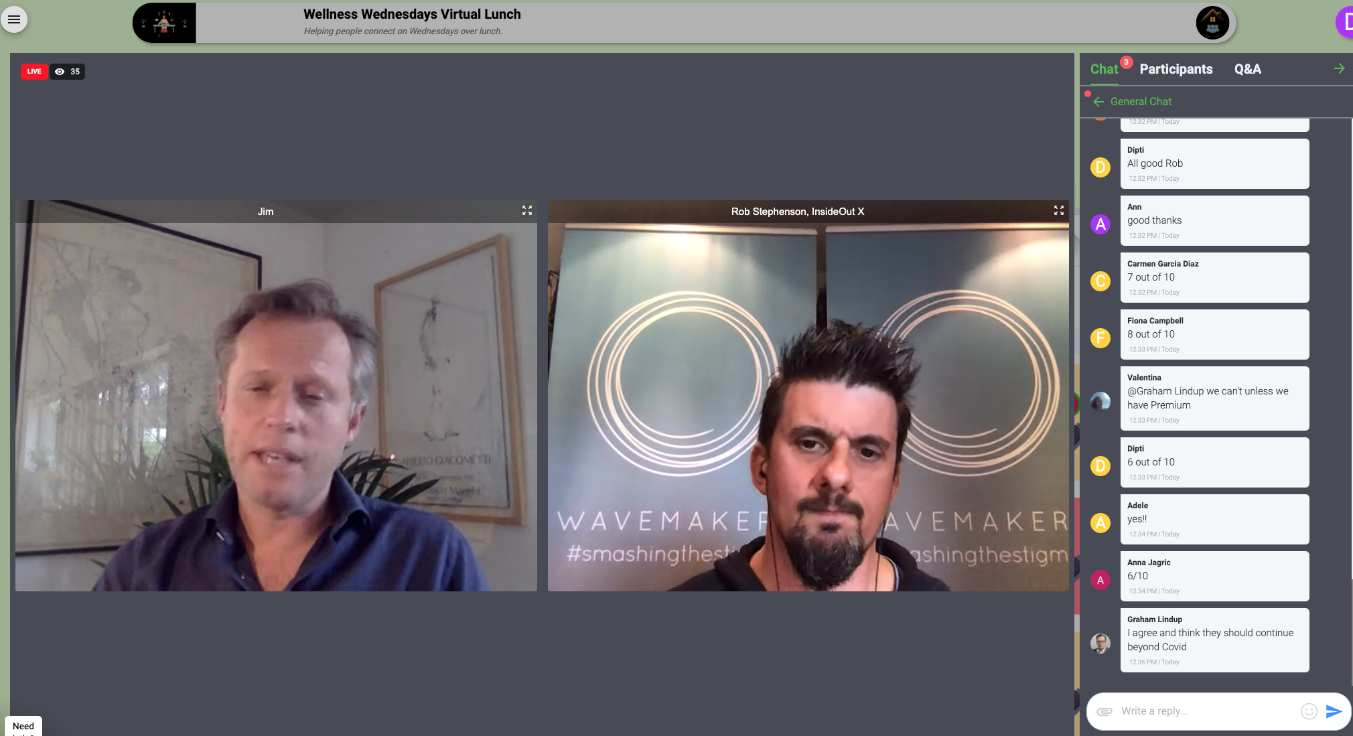The height and width of the screenshot is (736, 1353).
Task: Open the organizer avatar in the banner
Action: pyautogui.click(x=1212, y=23)
